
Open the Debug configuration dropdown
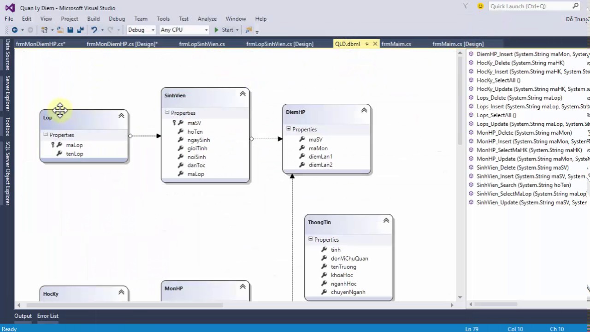(141, 30)
